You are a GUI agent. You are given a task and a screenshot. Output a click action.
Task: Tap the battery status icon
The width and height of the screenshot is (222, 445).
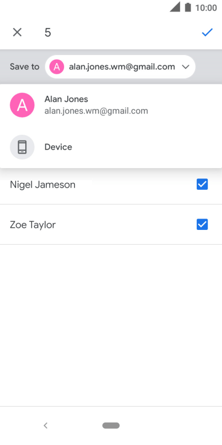[x=188, y=7]
